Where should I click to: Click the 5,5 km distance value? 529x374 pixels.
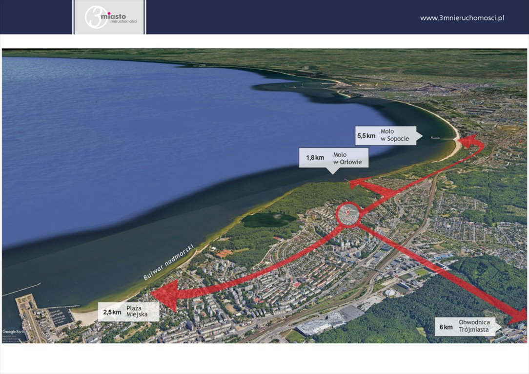[366, 136]
